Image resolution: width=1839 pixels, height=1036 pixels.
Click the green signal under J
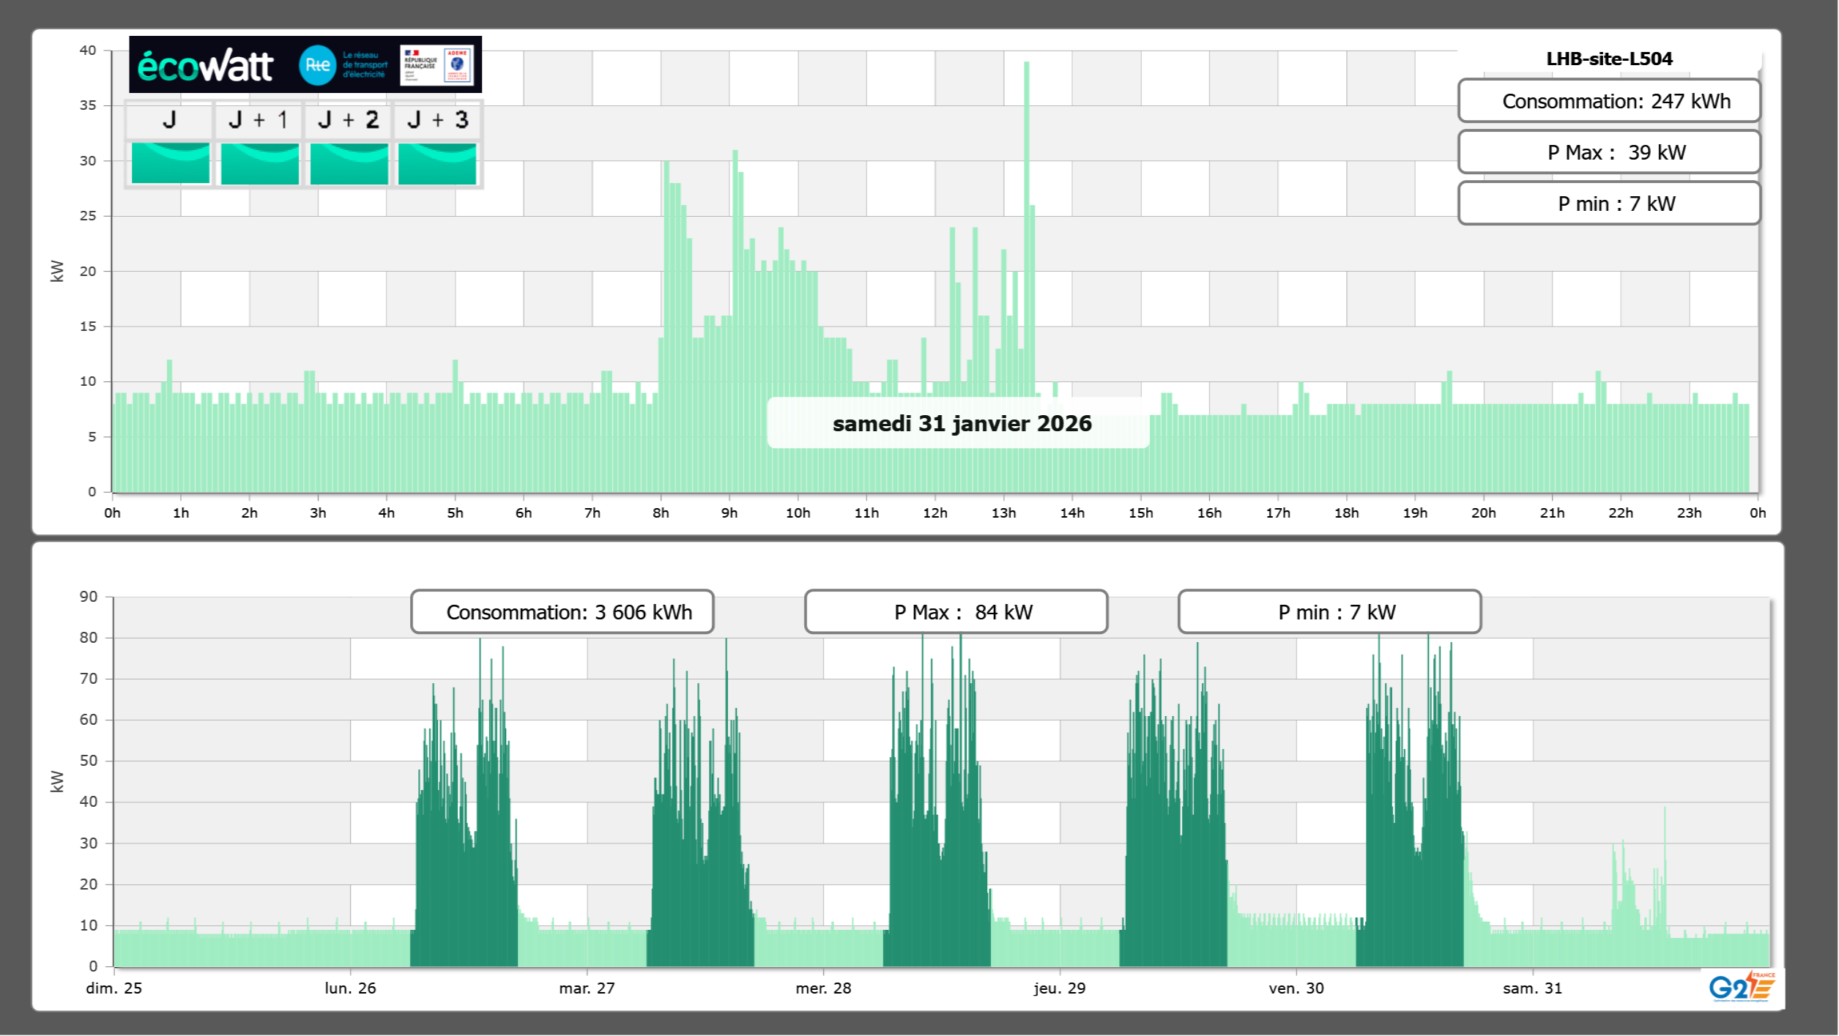click(x=170, y=163)
